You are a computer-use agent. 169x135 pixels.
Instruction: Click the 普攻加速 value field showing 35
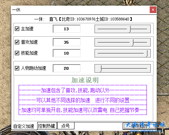click(66, 42)
